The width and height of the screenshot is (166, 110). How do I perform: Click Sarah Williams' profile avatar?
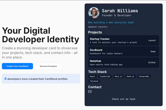(x=94, y=13)
